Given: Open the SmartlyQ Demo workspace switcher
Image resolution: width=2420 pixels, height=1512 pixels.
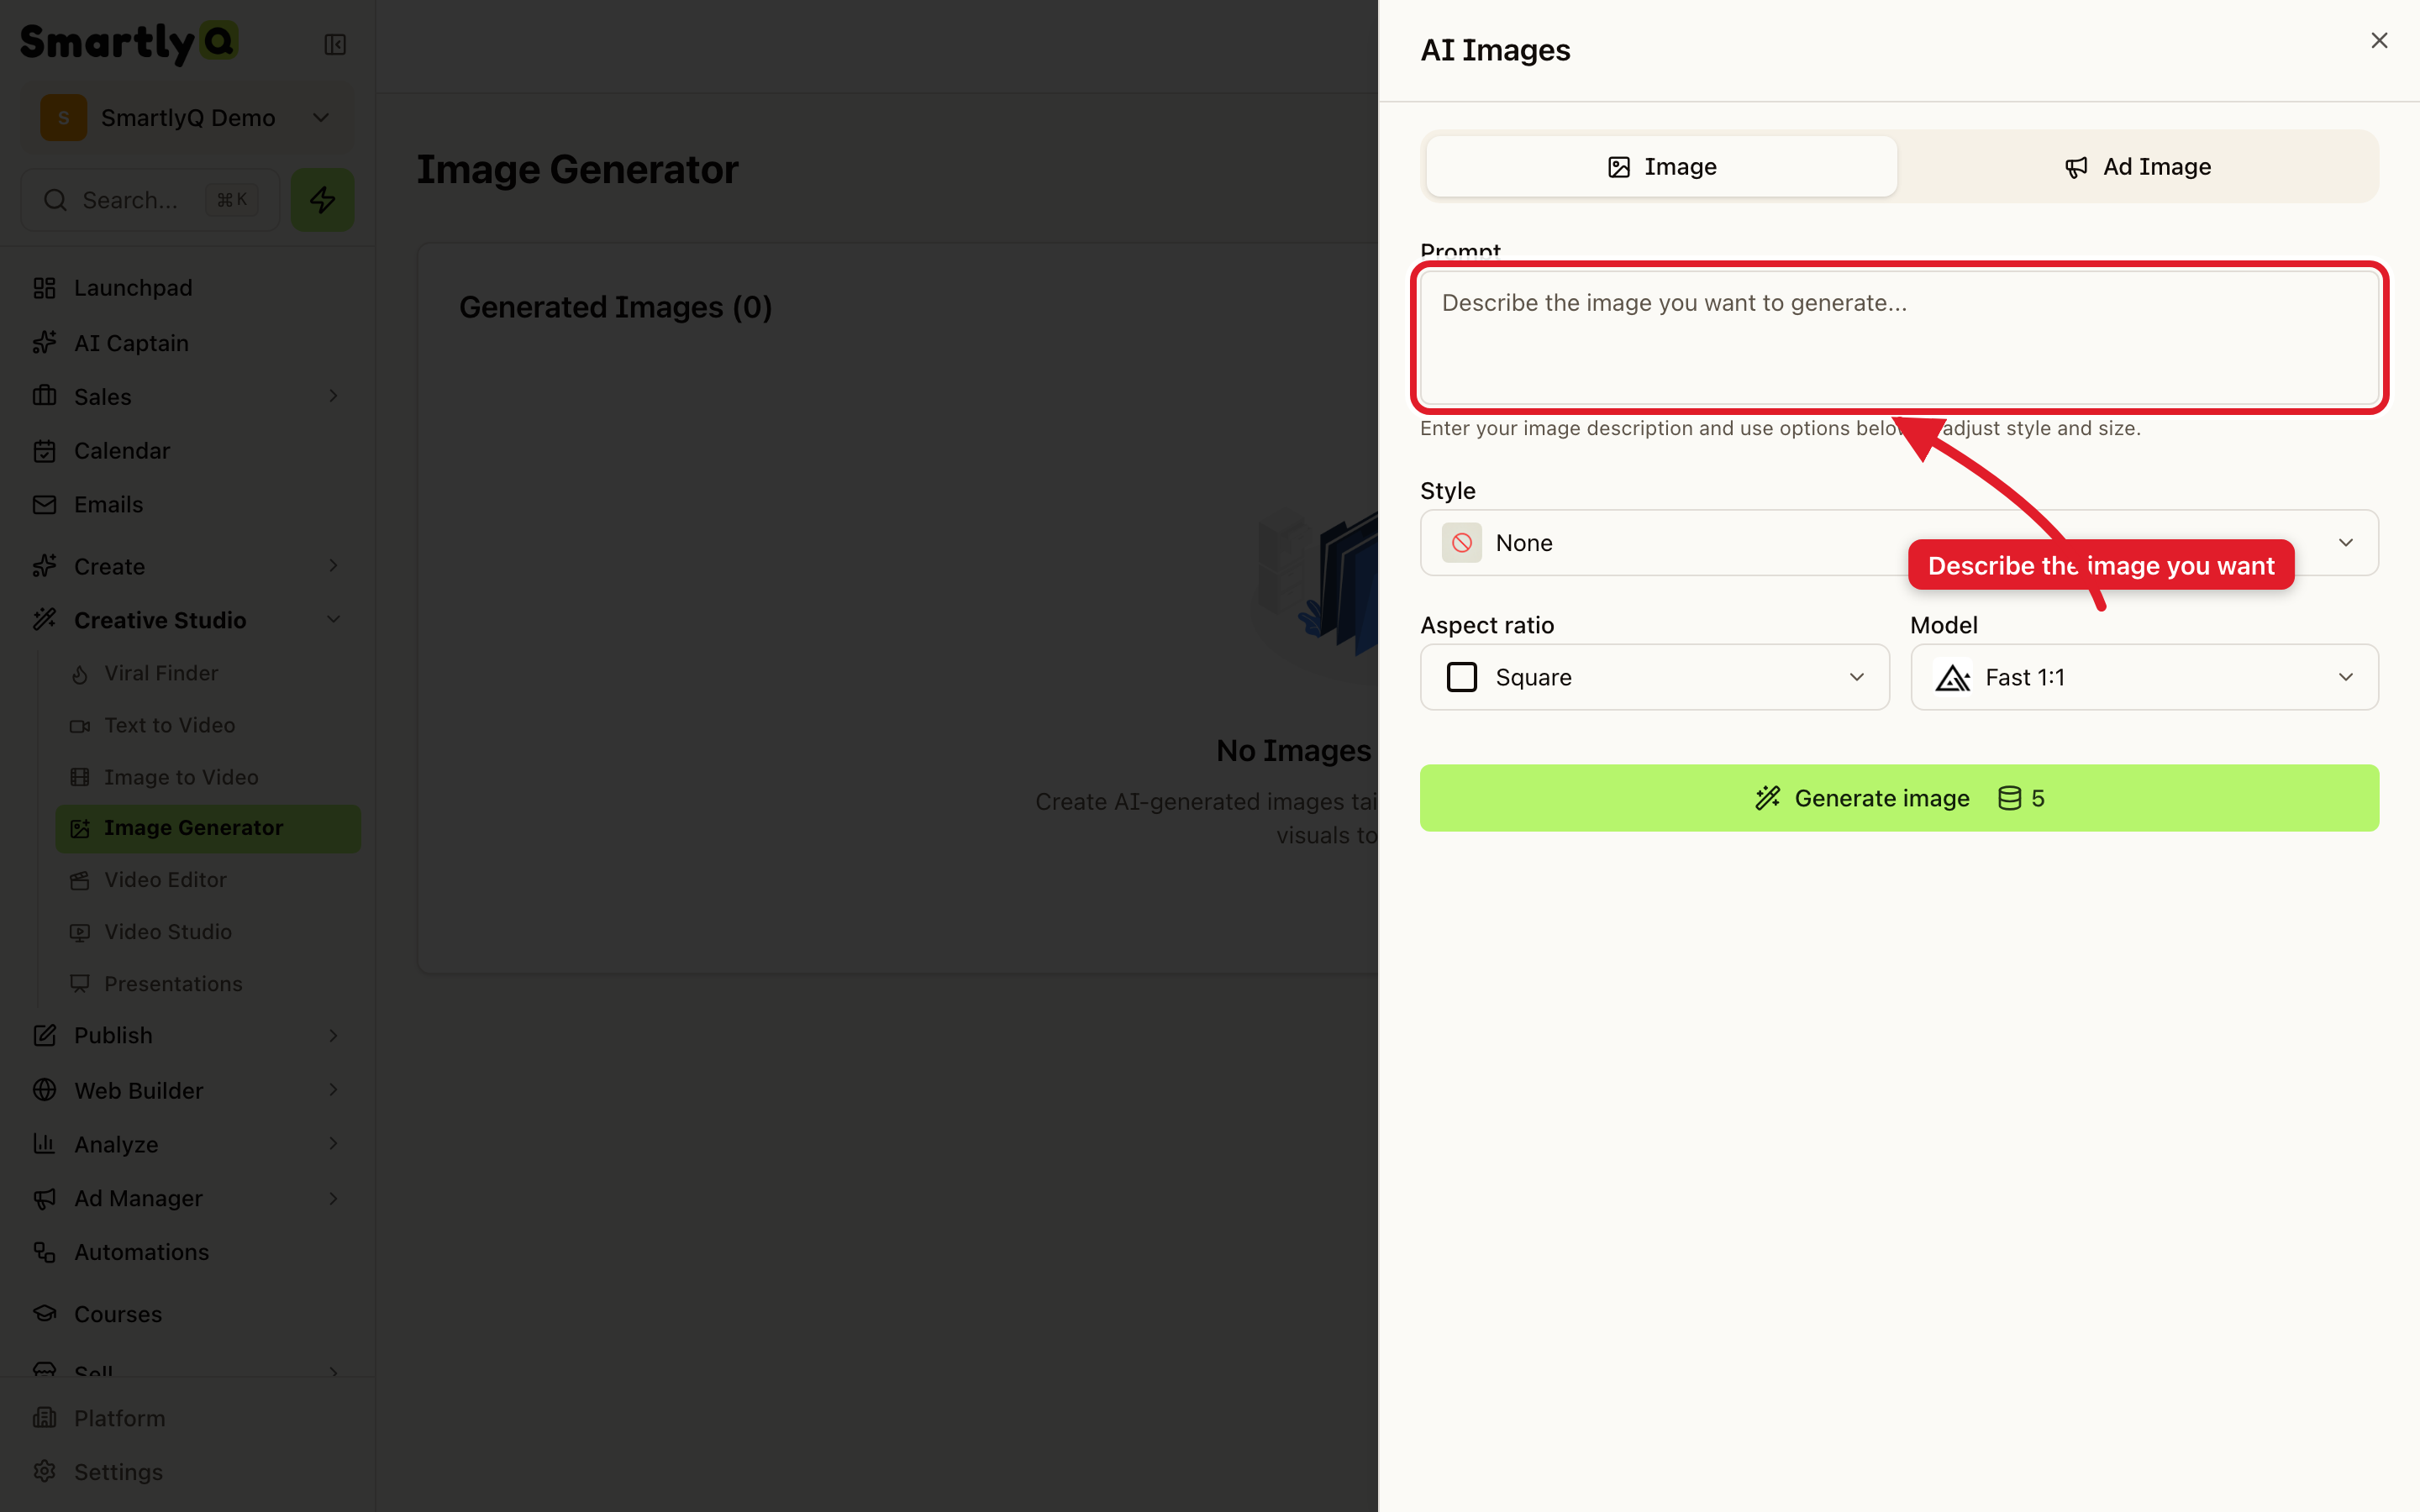Looking at the screenshot, I should (x=187, y=118).
